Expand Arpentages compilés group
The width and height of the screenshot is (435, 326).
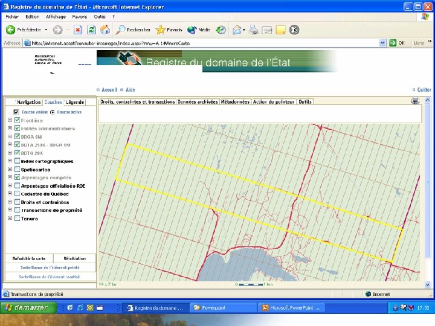[10, 177]
